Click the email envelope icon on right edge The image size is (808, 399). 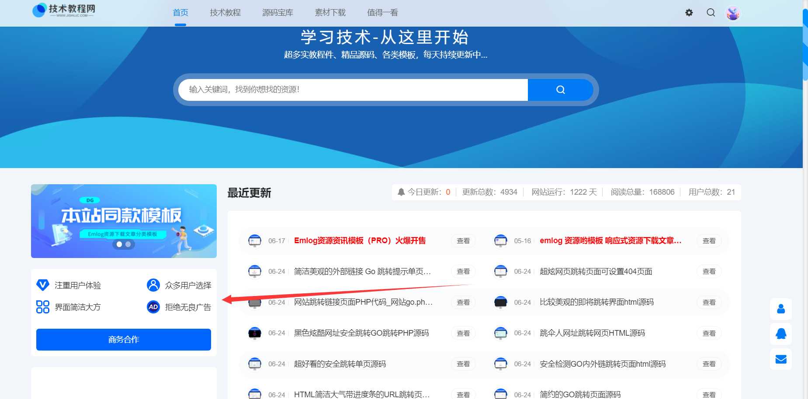click(780, 359)
